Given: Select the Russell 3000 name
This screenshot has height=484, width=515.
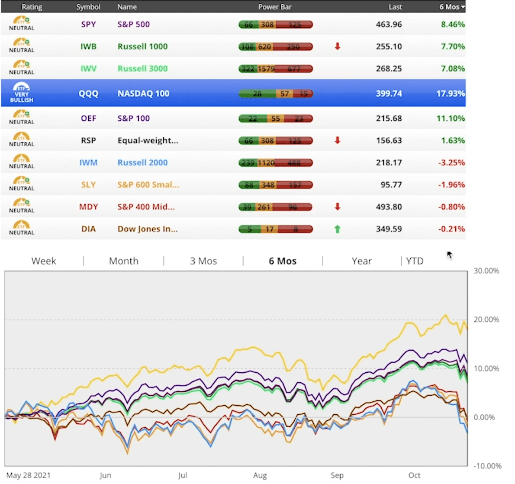Looking at the screenshot, I should (142, 68).
